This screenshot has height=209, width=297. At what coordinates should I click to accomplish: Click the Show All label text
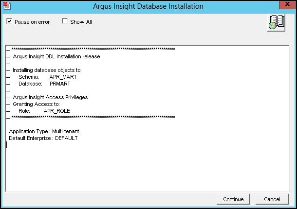click(81, 22)
